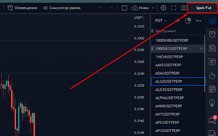Select ALGOUSDTPERP in the watchlist
The image size is (218, 136).
pos(178,82)
